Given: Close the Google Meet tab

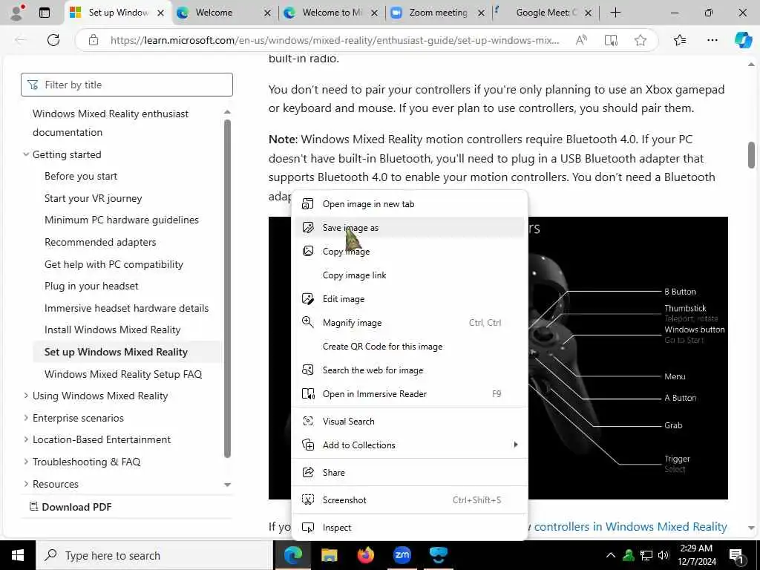Looking at the screenshot, I should [588, 13].
